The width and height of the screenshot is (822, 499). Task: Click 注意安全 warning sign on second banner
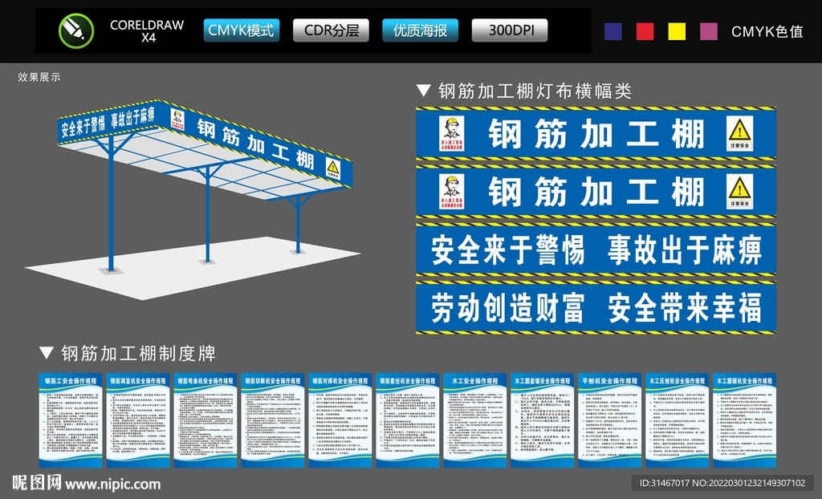(739, 191)
